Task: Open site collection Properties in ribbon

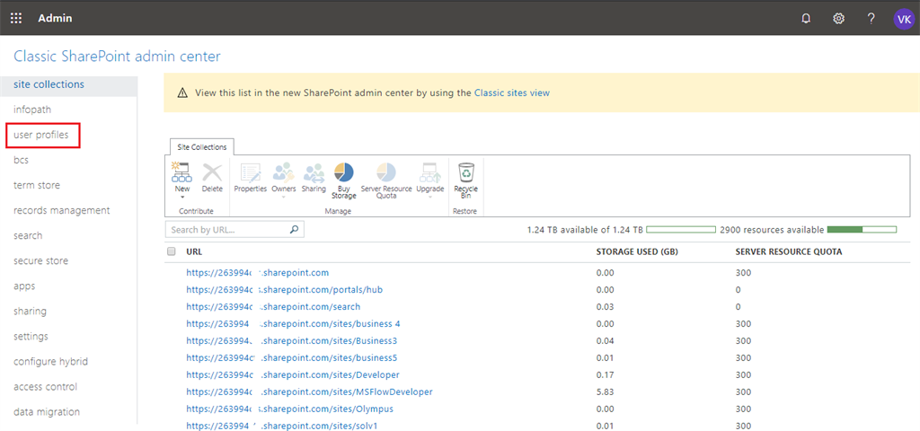Action: [251, 178]
